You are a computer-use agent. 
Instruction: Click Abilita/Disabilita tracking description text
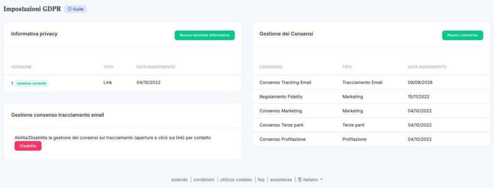(112, 138)
